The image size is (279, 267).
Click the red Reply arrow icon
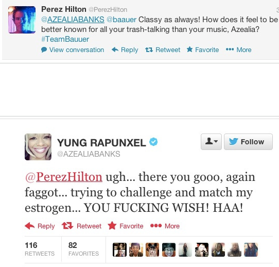(29, 226)
